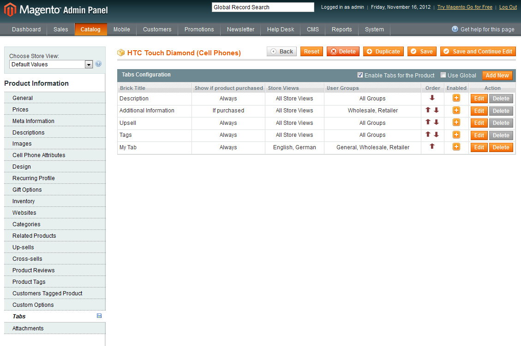Move Upsell row down with arrow
This screenshot has height=346, width=521.
[436, 123]
